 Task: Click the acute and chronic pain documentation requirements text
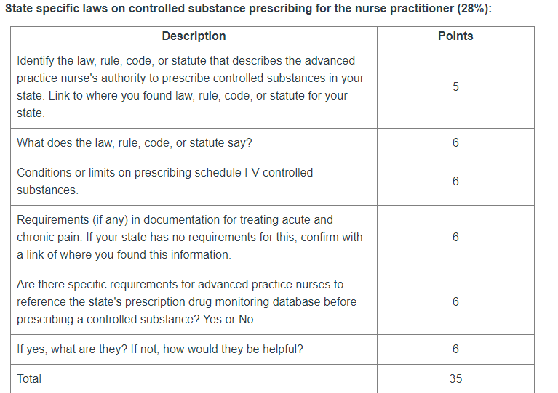[190, 237]
